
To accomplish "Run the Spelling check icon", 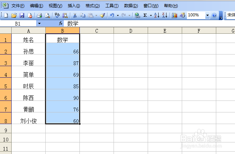I will pos(57,15).
